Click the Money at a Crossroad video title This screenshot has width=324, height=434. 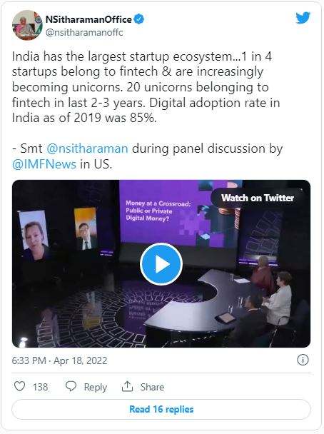[x=158, y=211]
